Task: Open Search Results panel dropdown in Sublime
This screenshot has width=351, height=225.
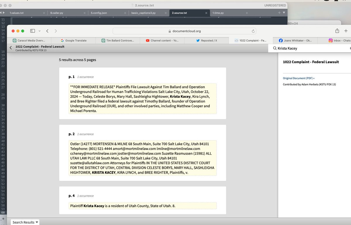Action: coord(25,222)
